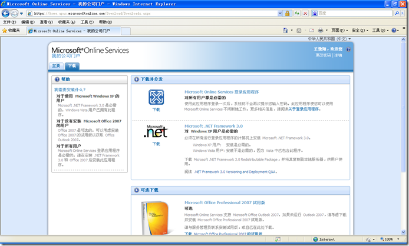Screen dimensions: 409x246
Task: Click the 更改密码 link
Action: pos(323,55)
